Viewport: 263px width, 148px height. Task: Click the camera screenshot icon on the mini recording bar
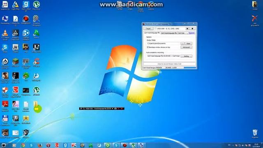click(x=115, y=109)
